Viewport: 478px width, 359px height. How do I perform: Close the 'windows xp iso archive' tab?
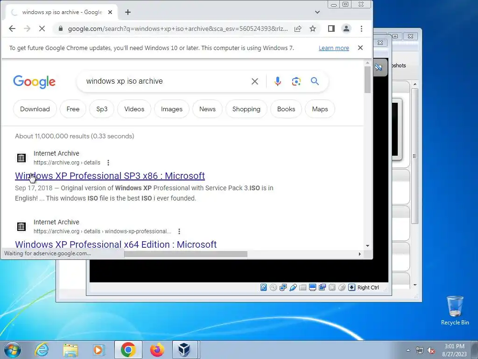pos(110,12)
